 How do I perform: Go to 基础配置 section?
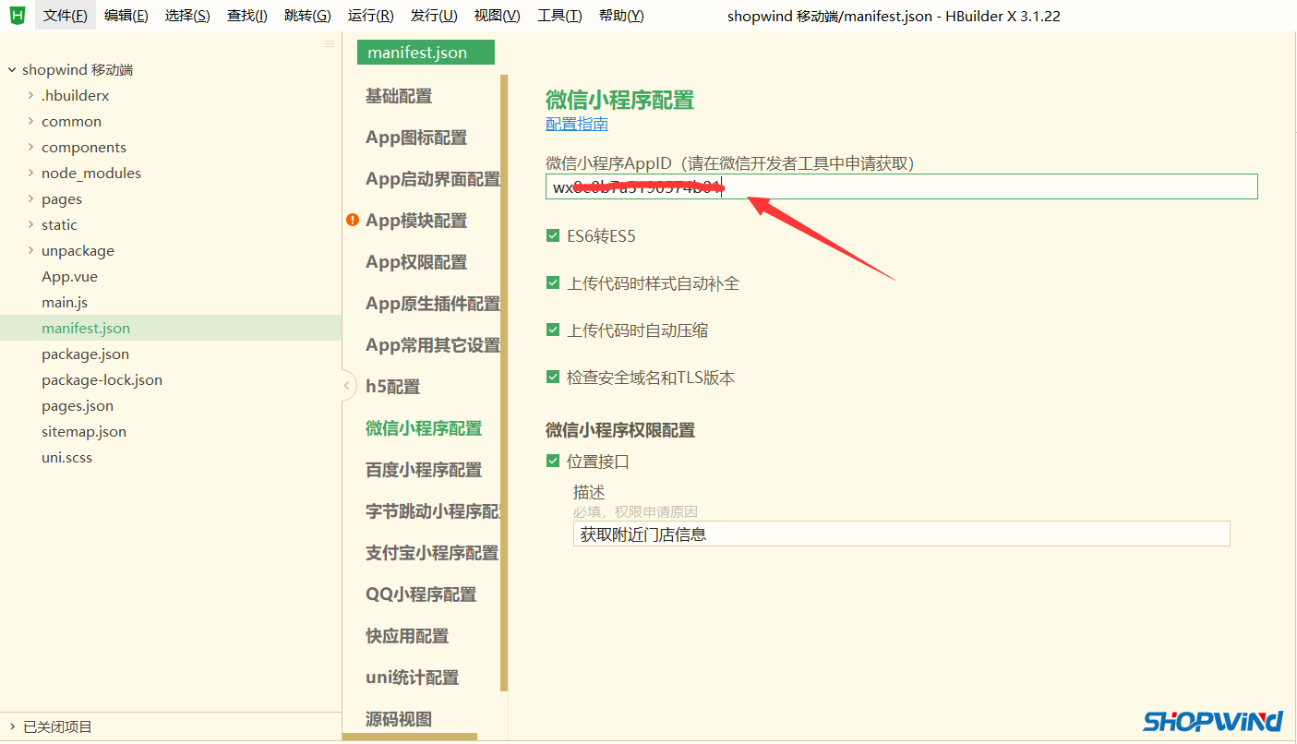[399, 96]
